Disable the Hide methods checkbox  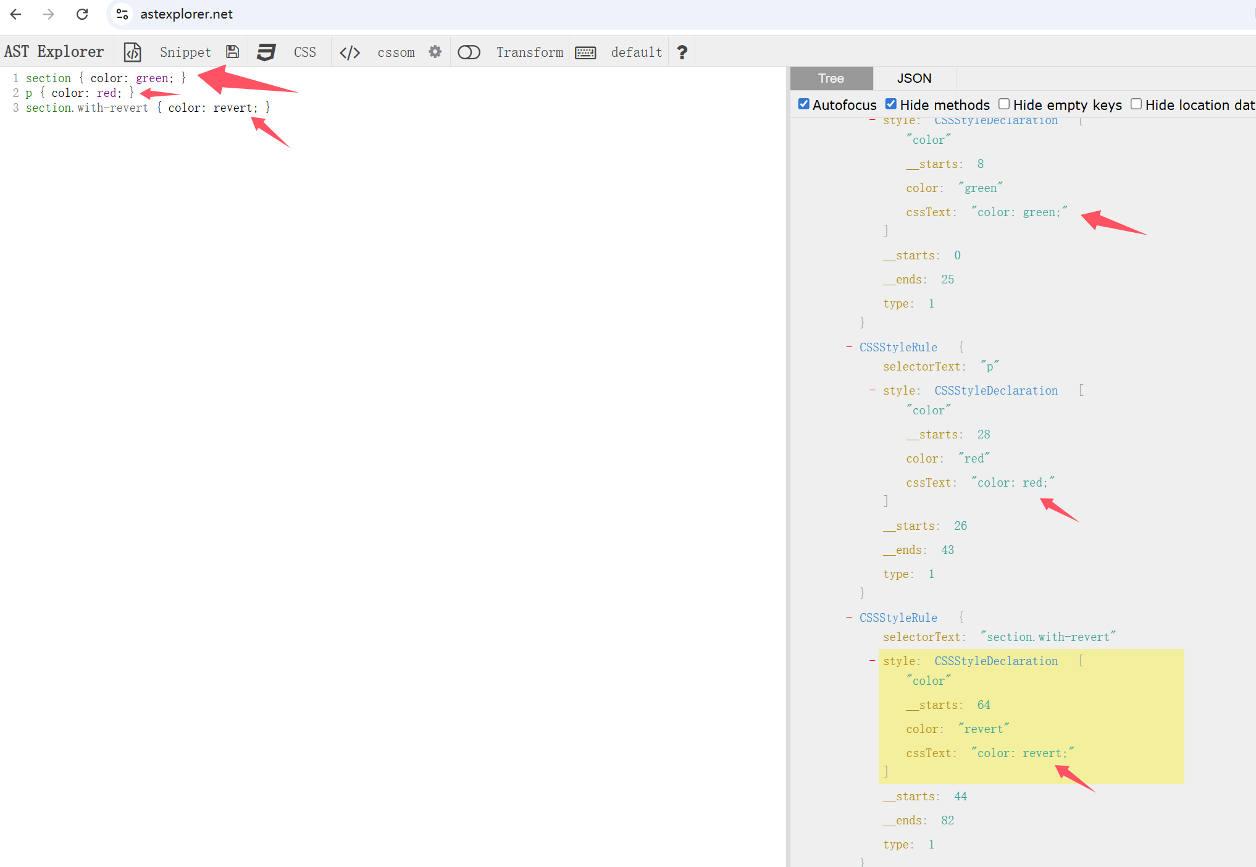coord(890,104)
